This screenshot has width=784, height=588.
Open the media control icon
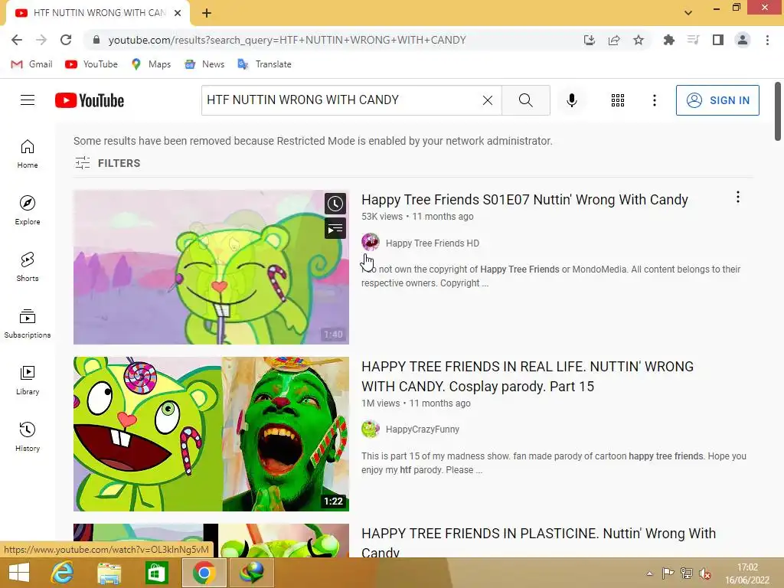point(693,40)
